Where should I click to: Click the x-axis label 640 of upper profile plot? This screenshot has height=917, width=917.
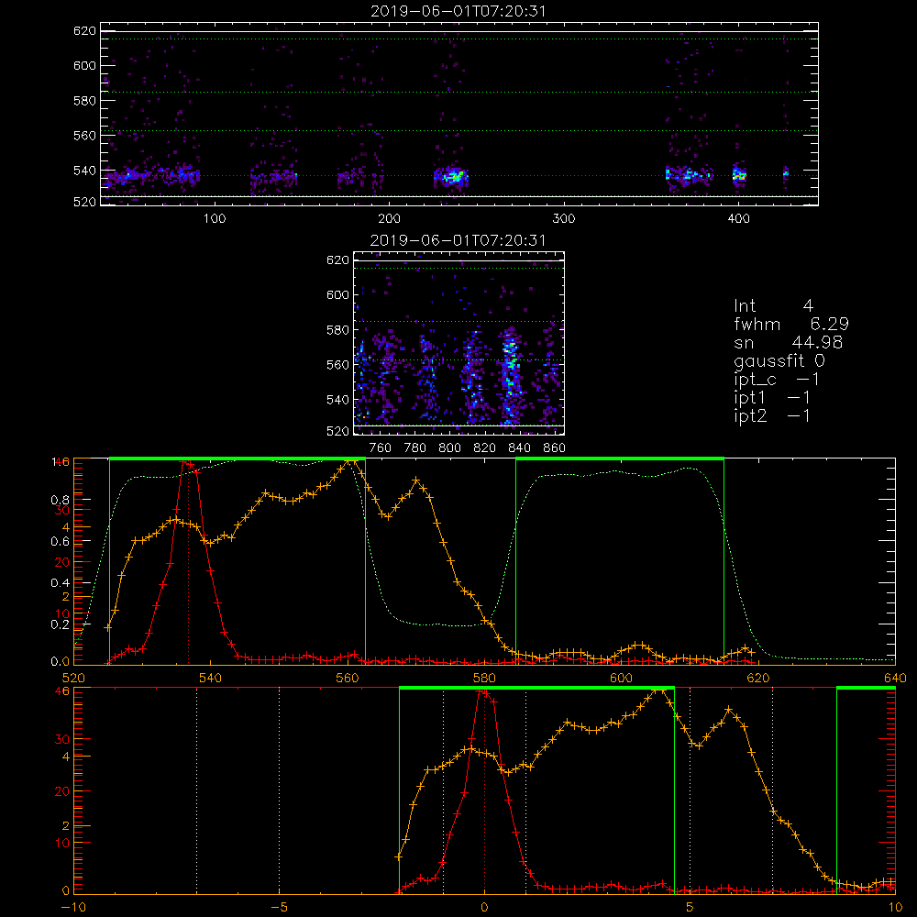tap(895, 678)
